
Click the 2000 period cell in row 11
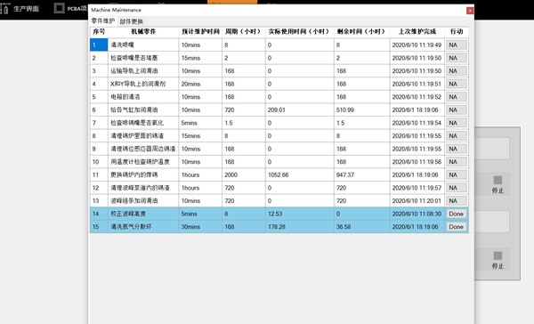[244, 174]
